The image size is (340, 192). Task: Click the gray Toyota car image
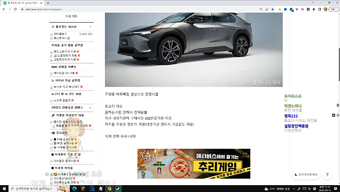click(x=194, y=49)
